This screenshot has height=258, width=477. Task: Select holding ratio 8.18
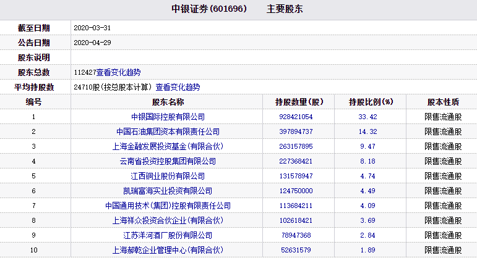coord(367,162)
